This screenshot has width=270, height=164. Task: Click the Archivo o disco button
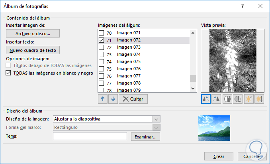(x=33, y=34)
